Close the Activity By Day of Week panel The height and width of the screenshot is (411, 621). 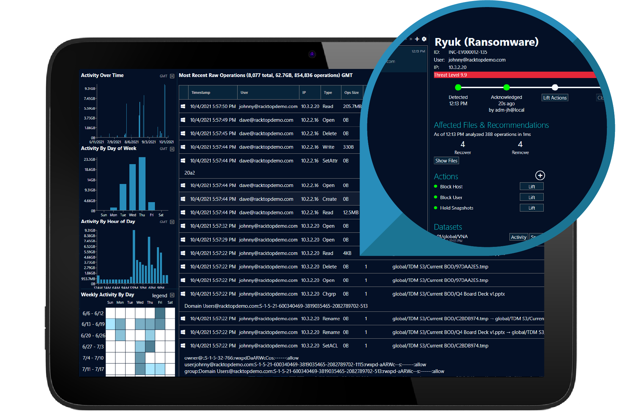pyautogui.click(x=172, y=149)
